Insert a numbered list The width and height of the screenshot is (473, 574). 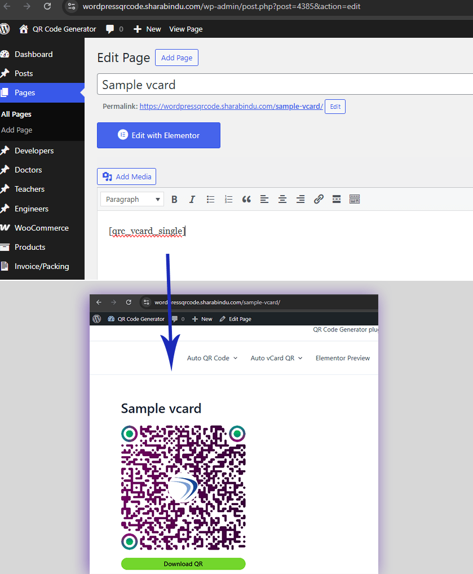point(228,200)
